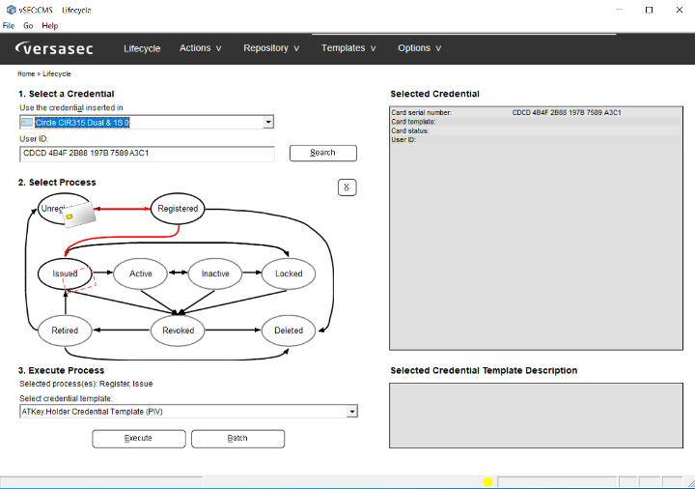Click the Batch button
Image resolution: width=695 pixels, height=489 pixels.
point(237,439)
